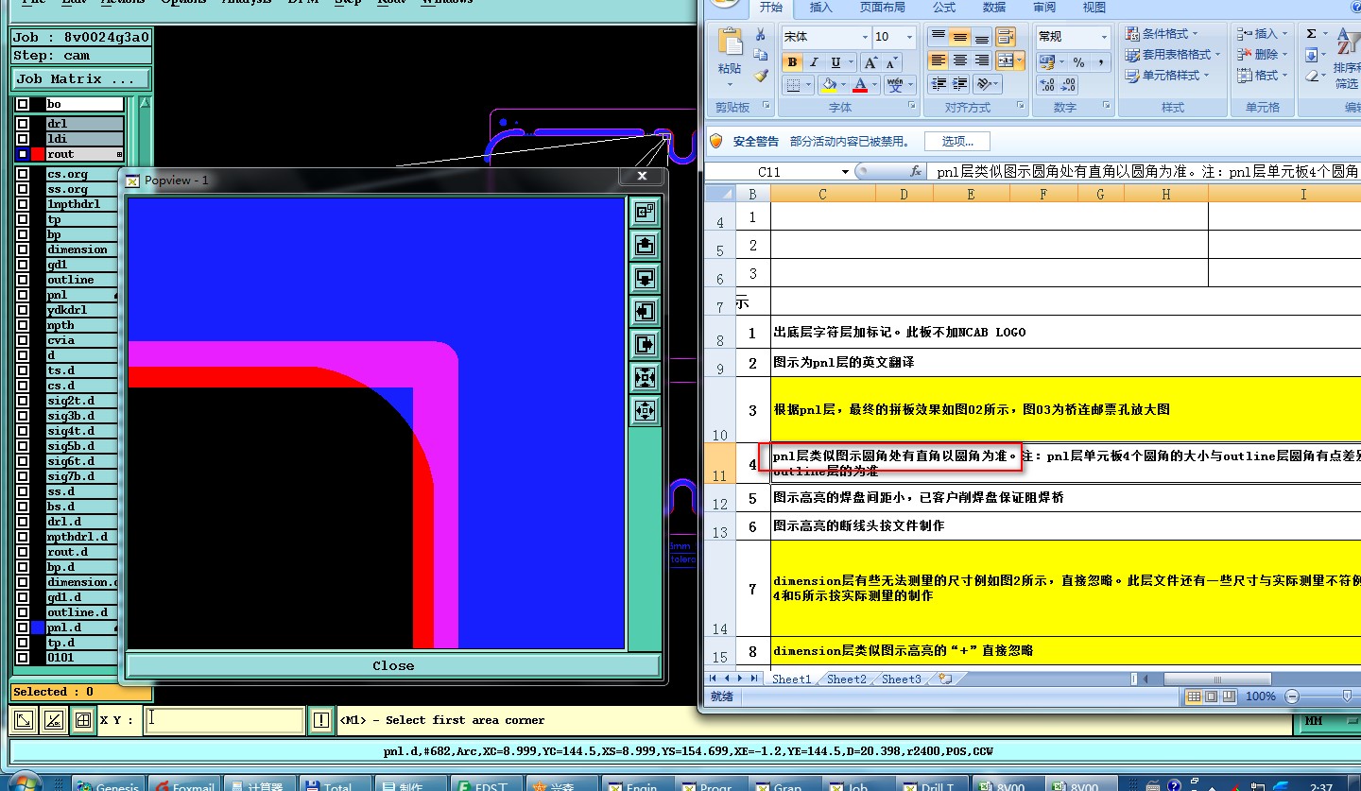The image size is (1361, 791).
Task: Click the Popview zoom-in arrows icon
Action: pos(646,410)
